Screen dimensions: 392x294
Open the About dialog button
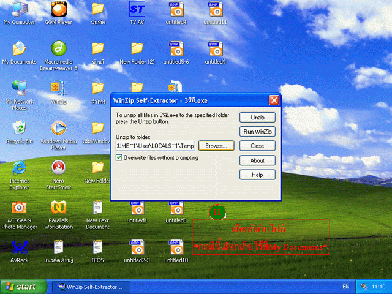[257, 160]
